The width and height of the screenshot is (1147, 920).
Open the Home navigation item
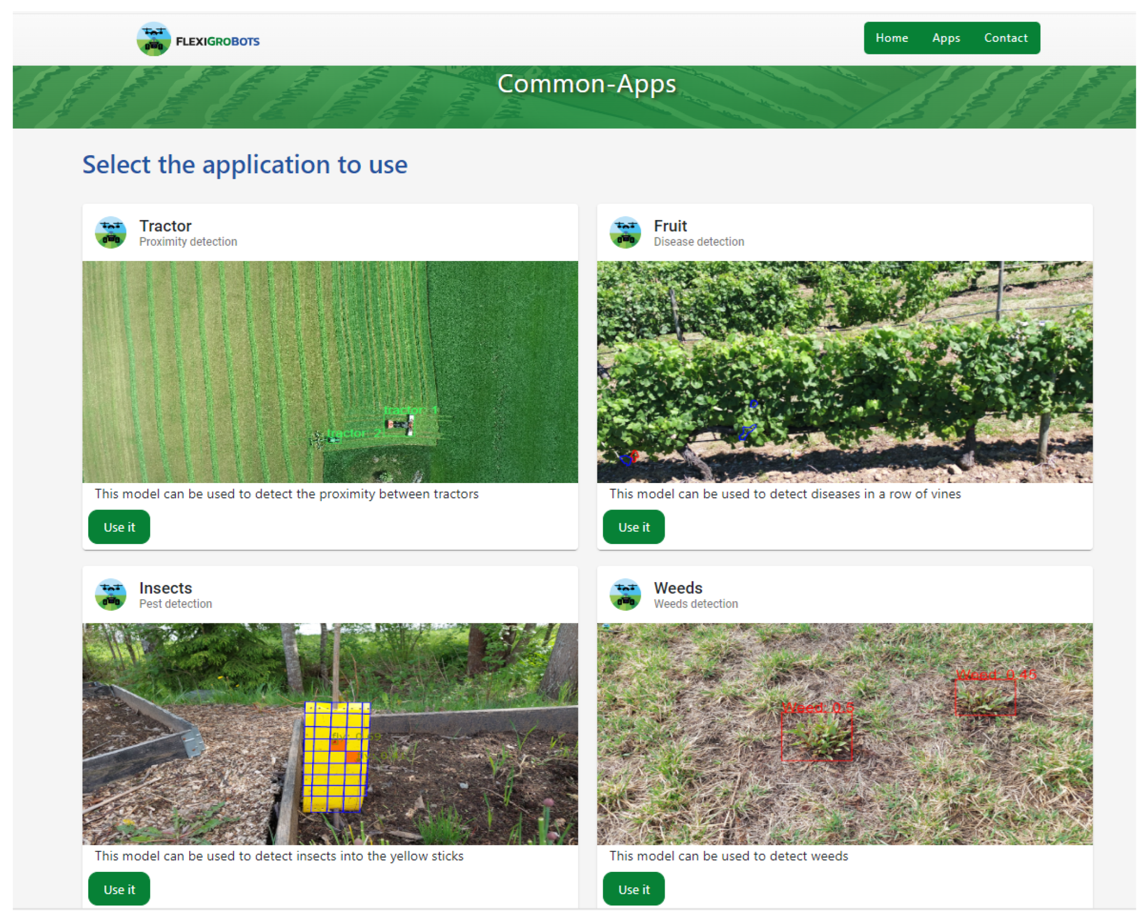point(892,37)
